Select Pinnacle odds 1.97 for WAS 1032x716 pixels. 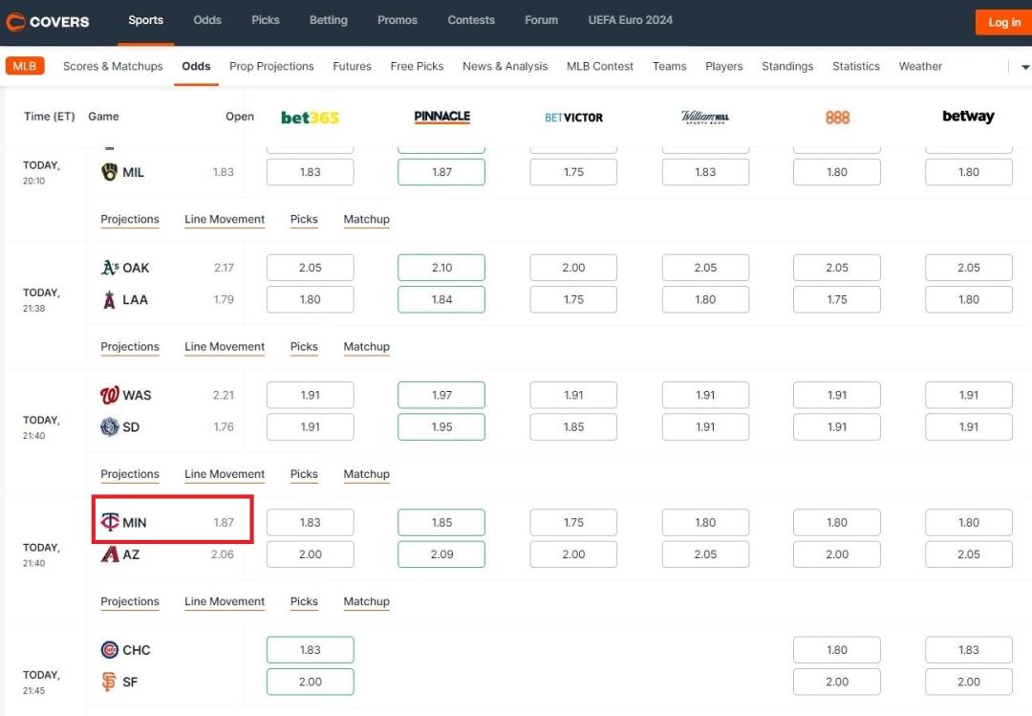pyautogui.click(x=441, y=395)
